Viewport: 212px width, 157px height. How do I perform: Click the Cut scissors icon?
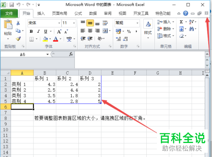18,23
